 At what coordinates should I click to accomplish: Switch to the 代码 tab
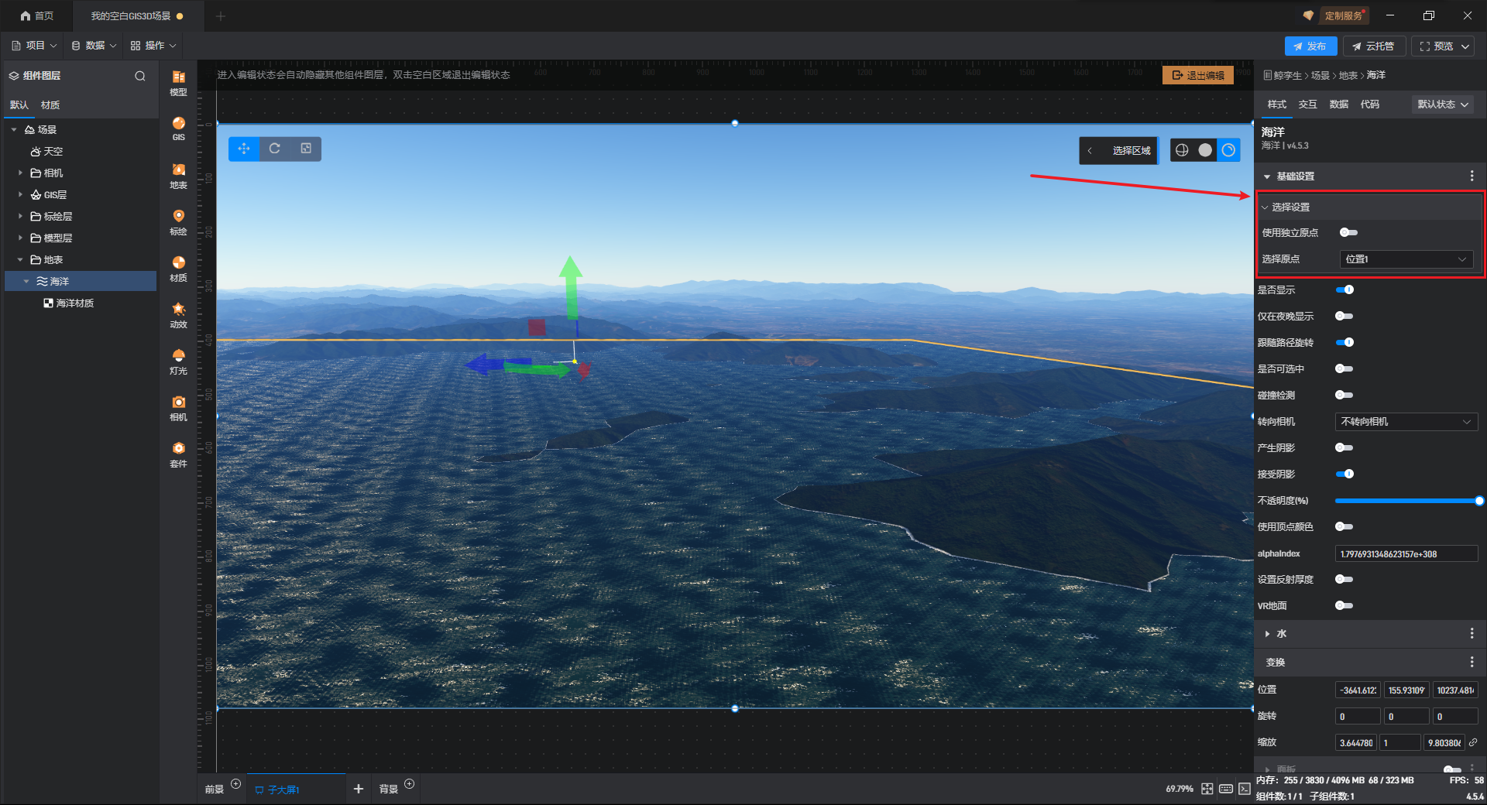point(1370,104)
